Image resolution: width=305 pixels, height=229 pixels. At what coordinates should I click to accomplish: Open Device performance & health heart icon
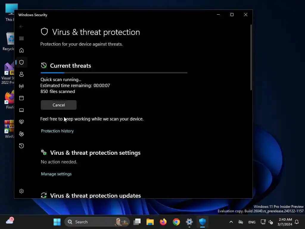pos(21,122)
